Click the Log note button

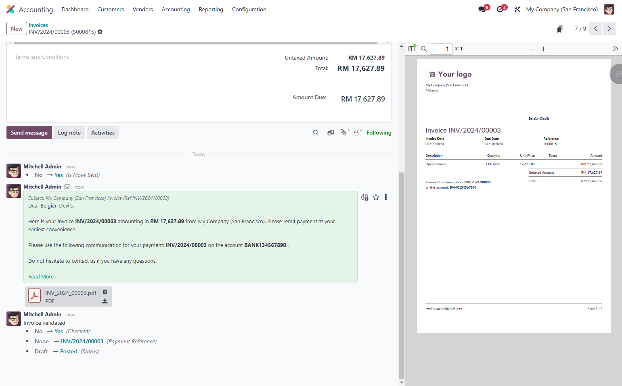(x=69, y=133)
